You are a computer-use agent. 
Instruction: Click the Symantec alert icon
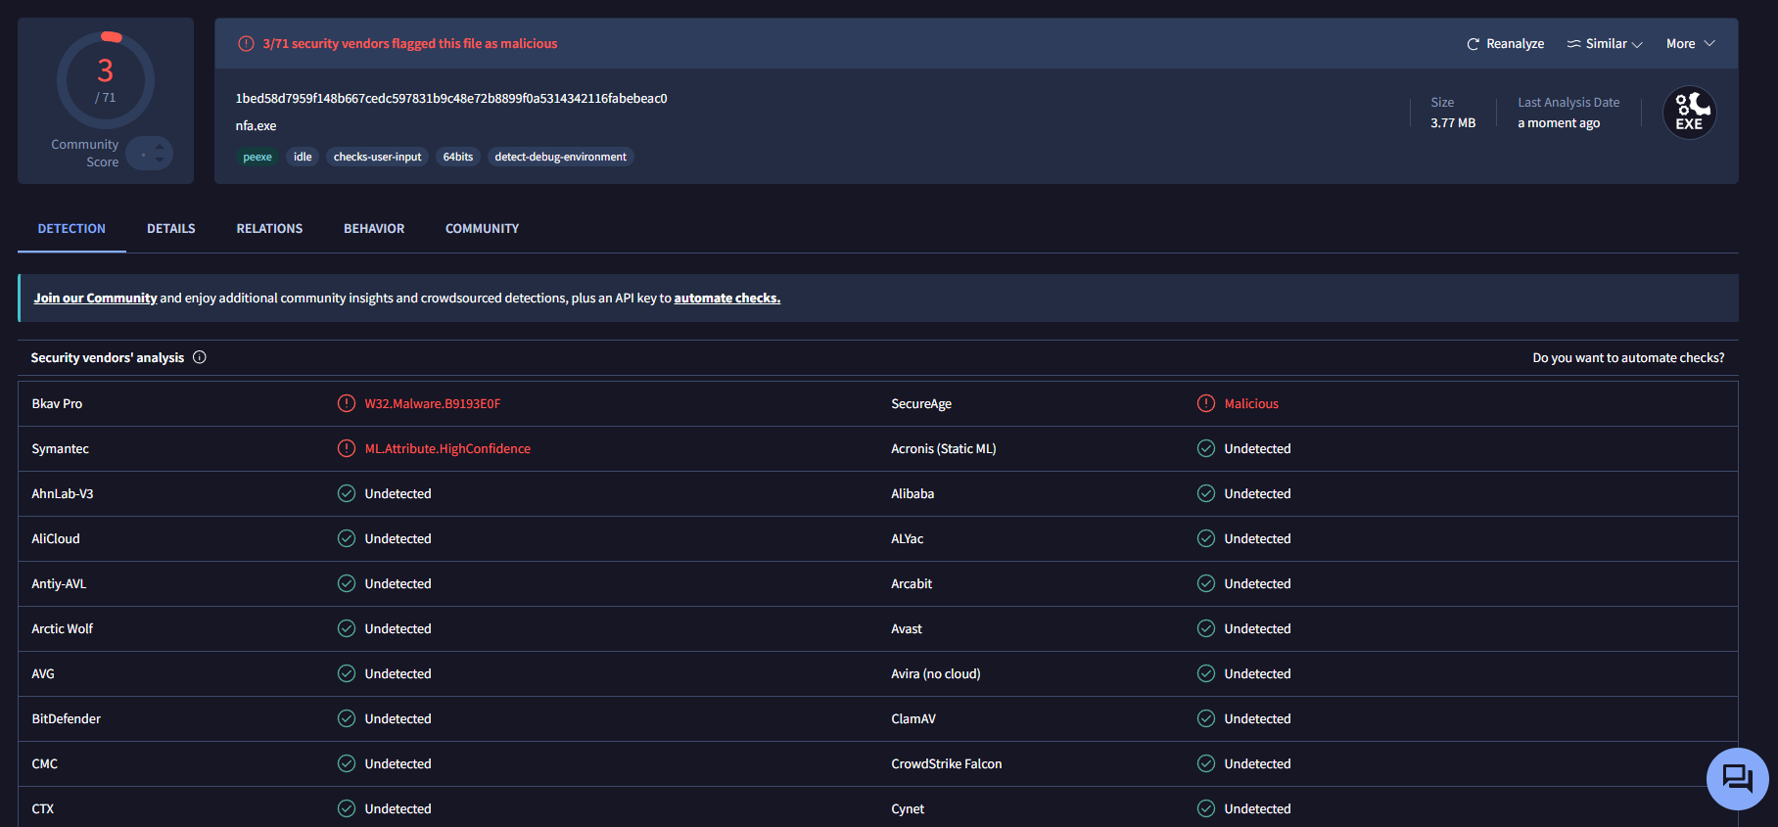tap(347, 448)
